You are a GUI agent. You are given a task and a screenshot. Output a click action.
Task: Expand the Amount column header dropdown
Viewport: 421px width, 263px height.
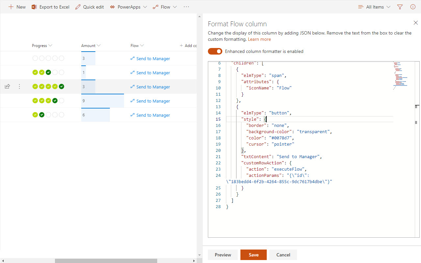(x=99, y=46)
